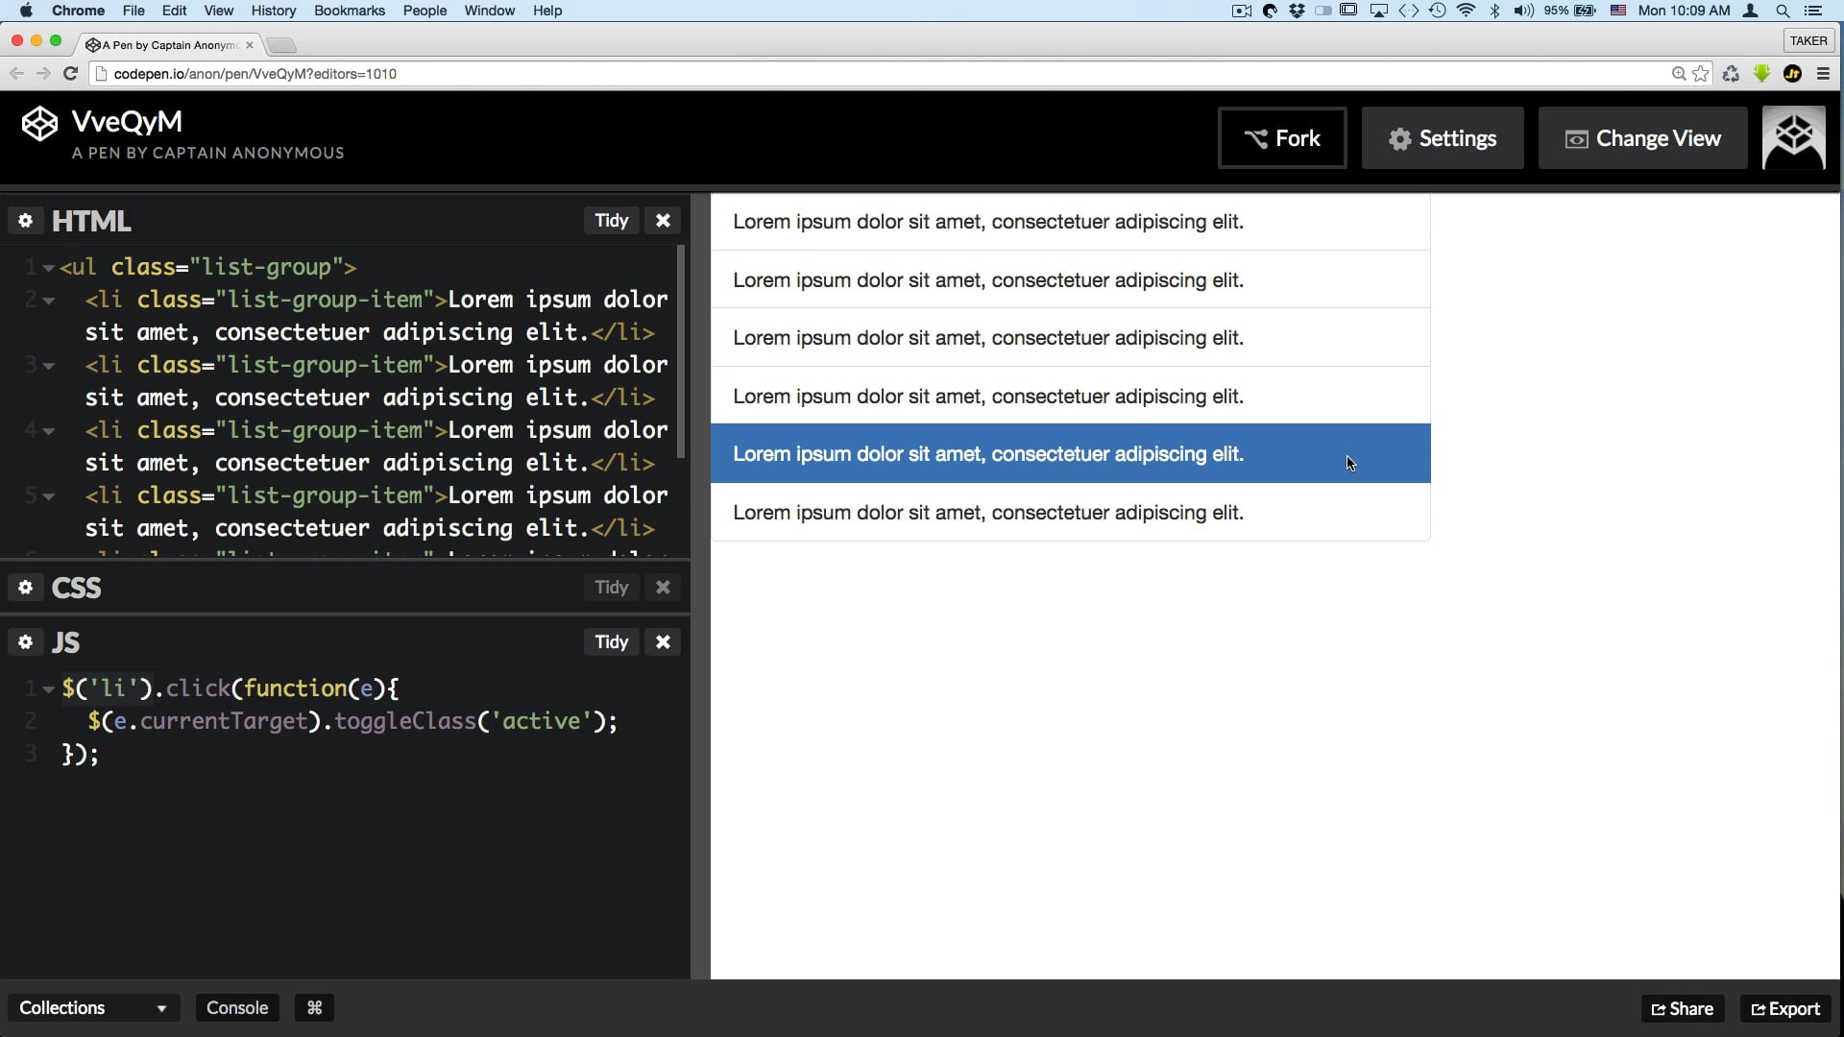Reload the page in Chrome

pyautogui.click(x=70, y=74)
